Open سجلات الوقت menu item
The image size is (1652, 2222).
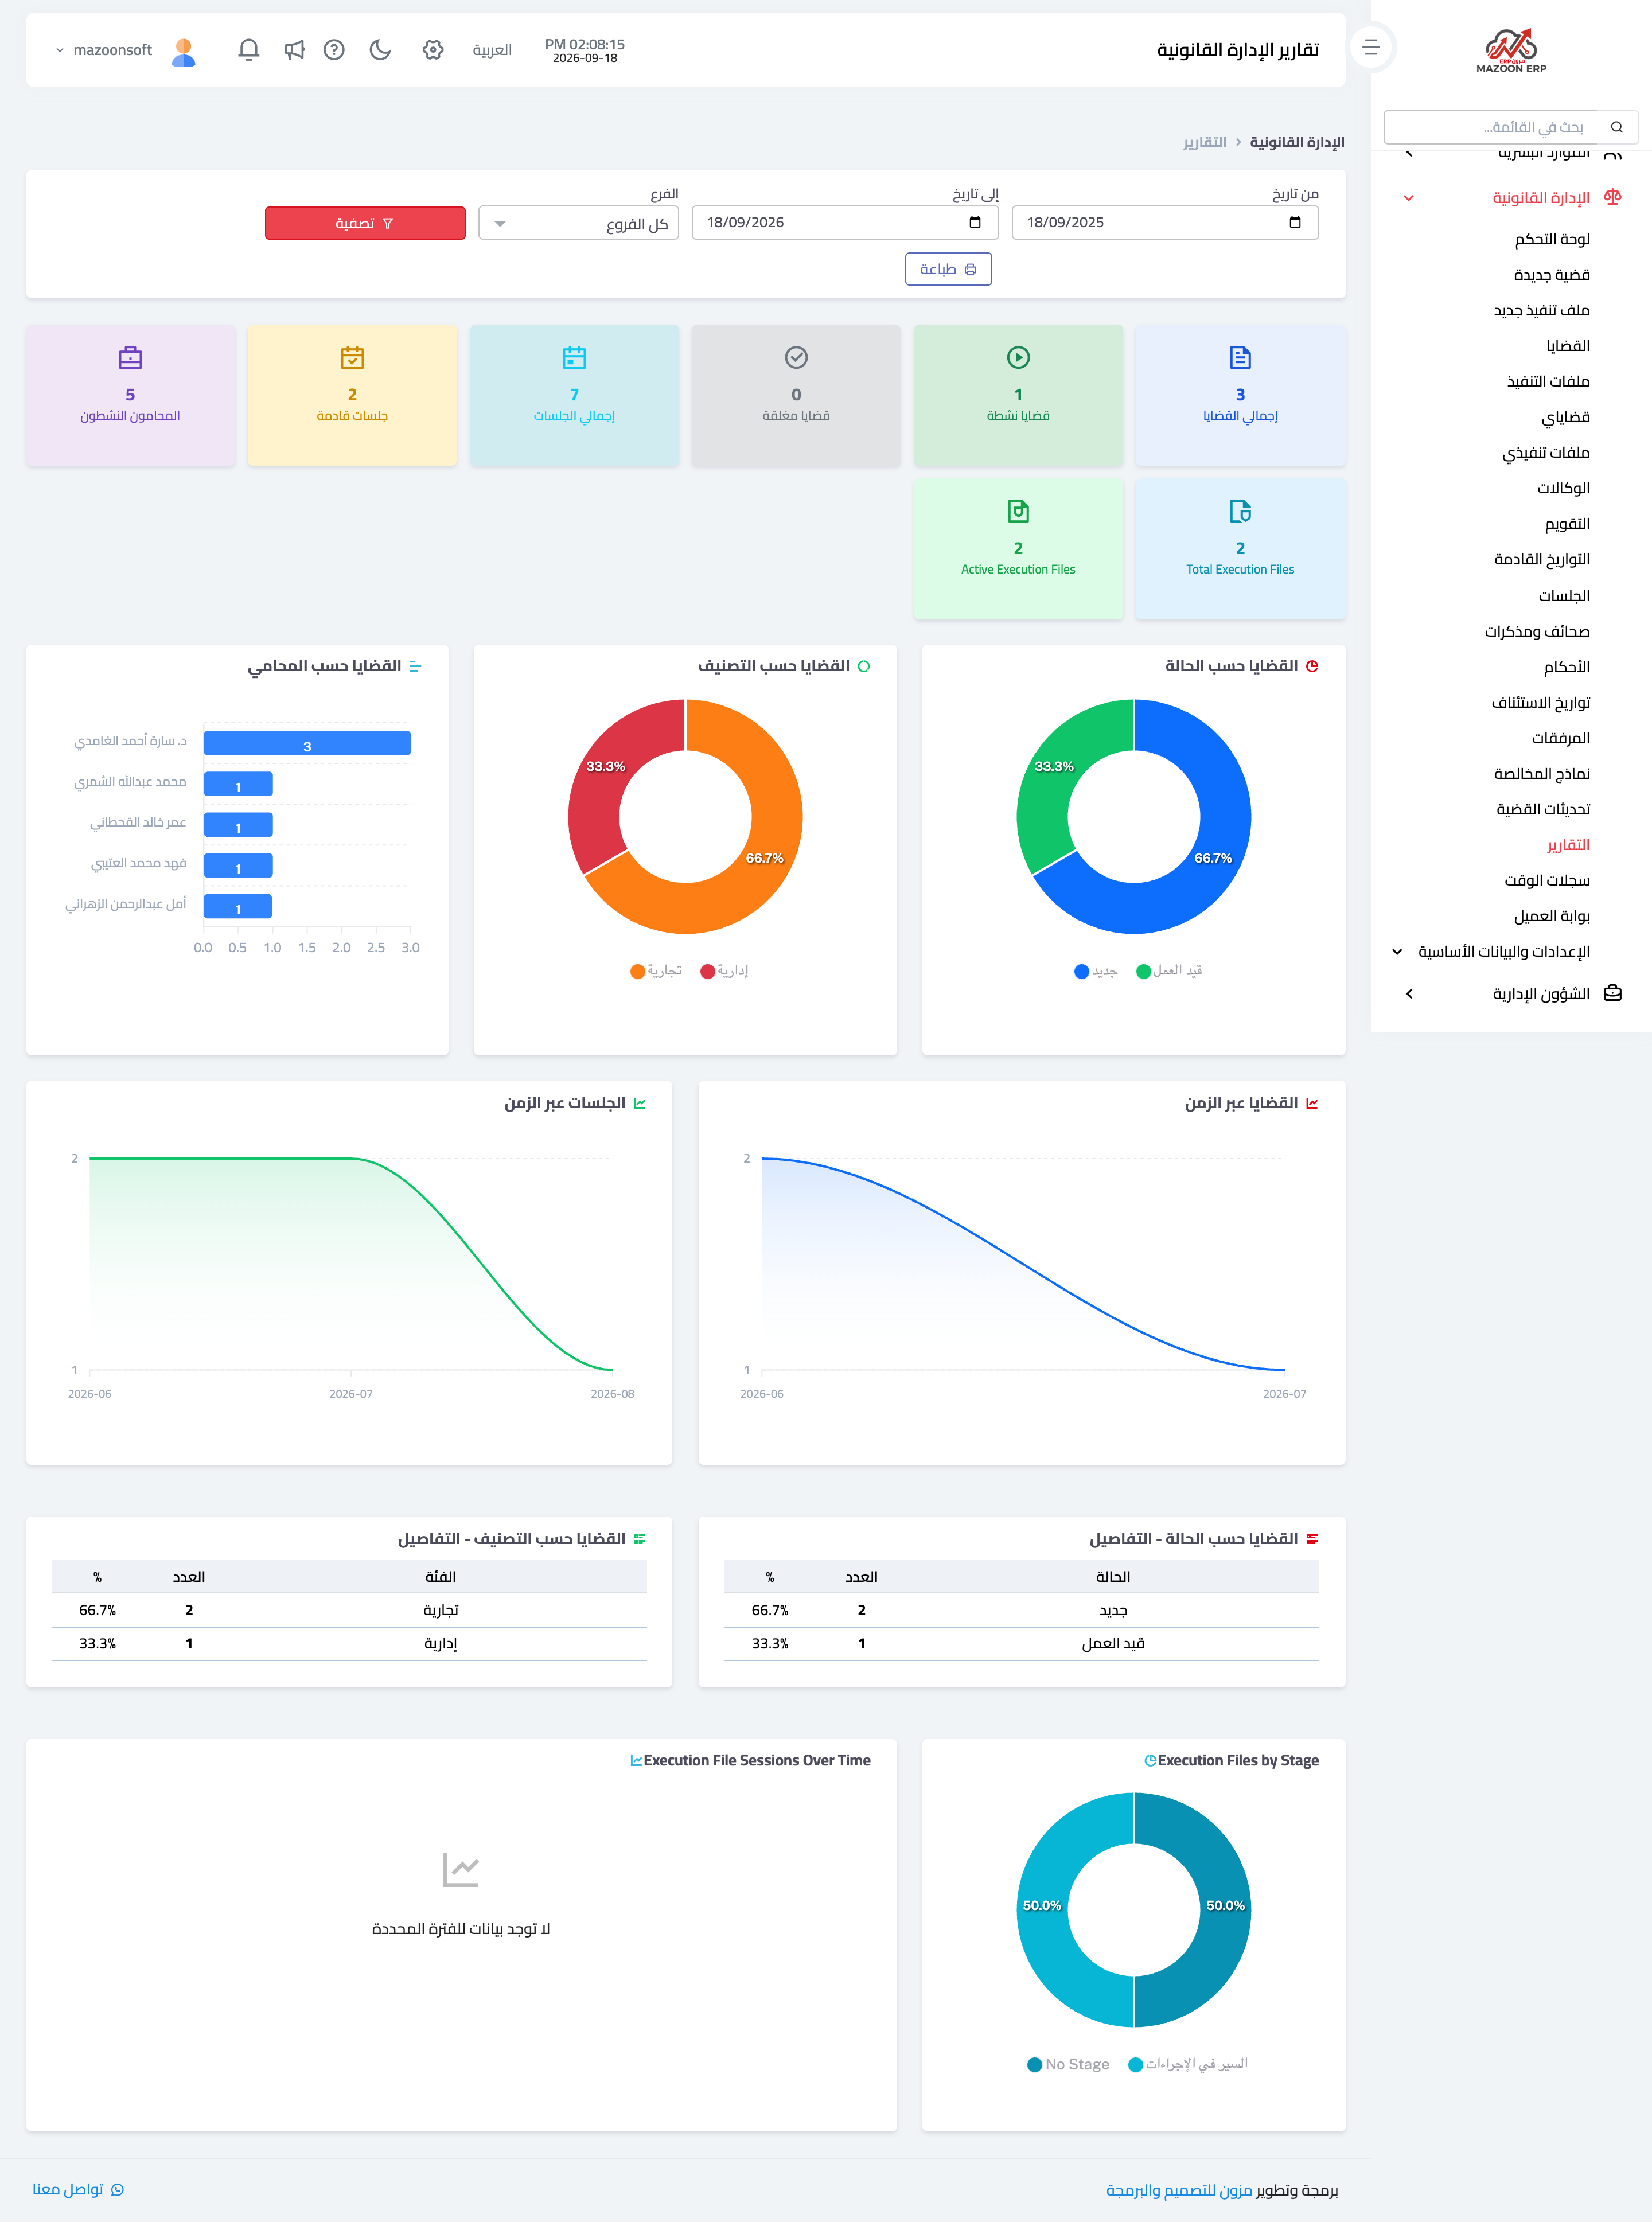[x=1547, y=880]
